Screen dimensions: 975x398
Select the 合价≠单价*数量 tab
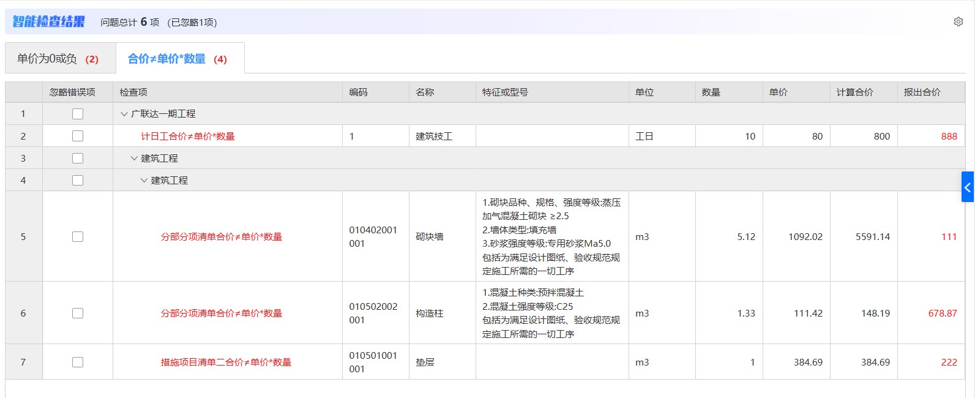pos(180,58)
